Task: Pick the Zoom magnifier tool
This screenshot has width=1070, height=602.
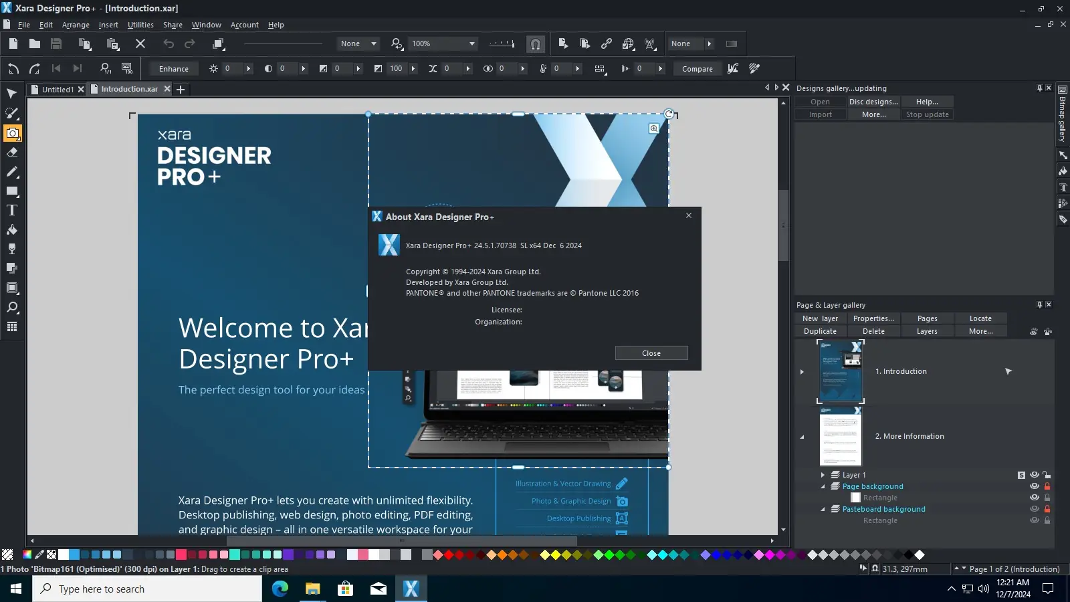Action: click(x=12, y=307)
